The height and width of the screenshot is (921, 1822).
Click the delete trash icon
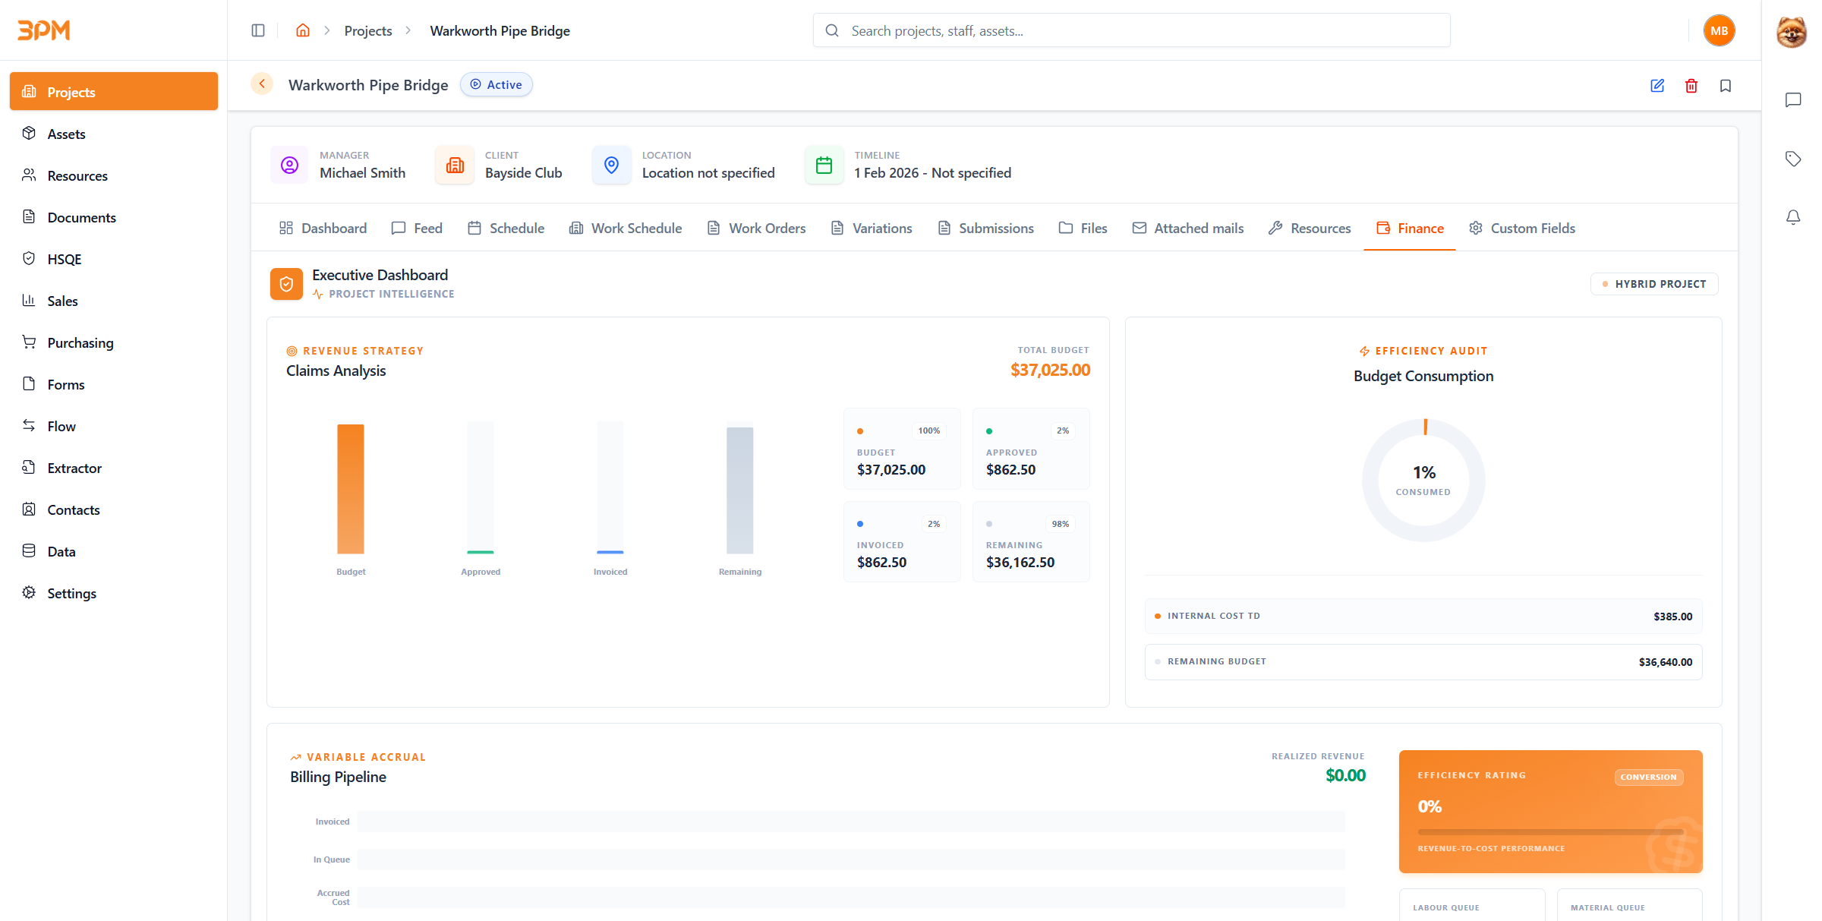[1691, 86]
